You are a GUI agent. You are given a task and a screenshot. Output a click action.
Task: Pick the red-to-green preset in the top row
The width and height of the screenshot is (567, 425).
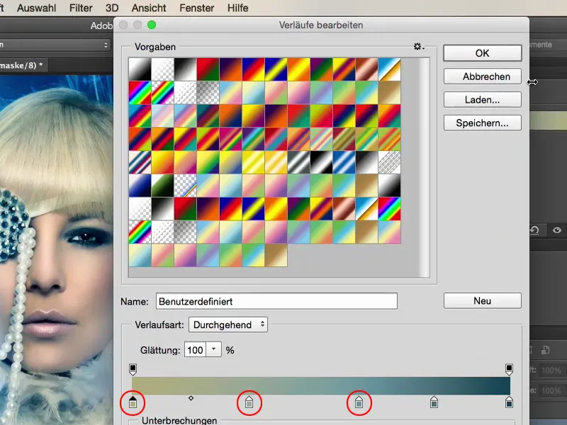208,69
